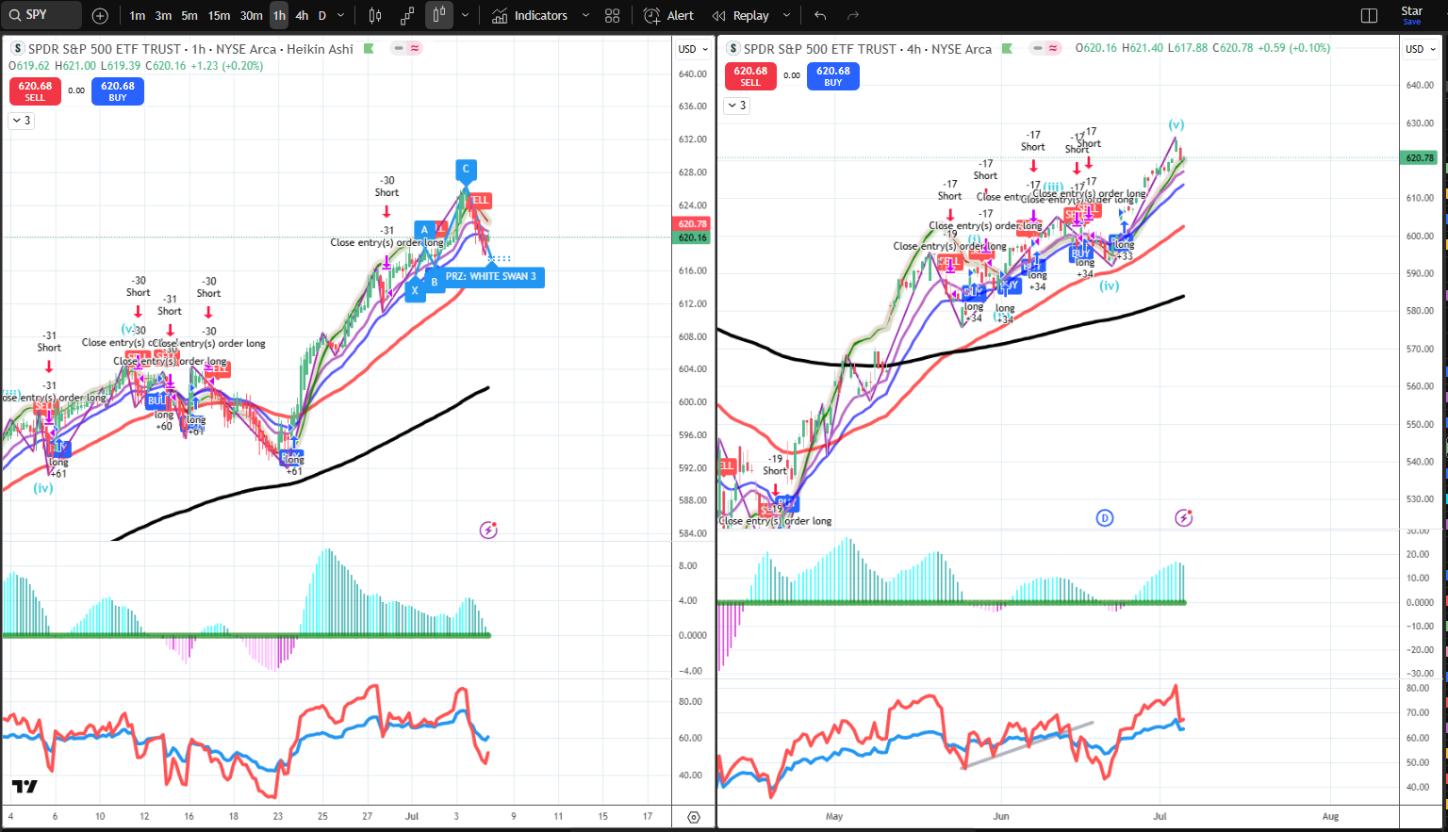
Task: Click the red 620.68 SELL button on the 1h chart
Action: click(35, 90)
